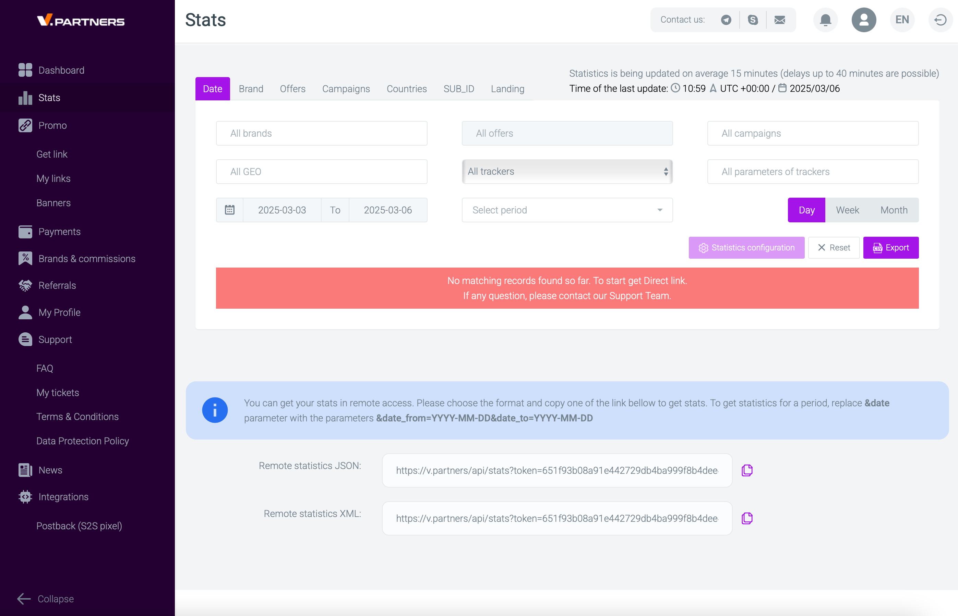Switch to the Offers tab
Screen dimensions: 958x616
[x=292, y=89]
